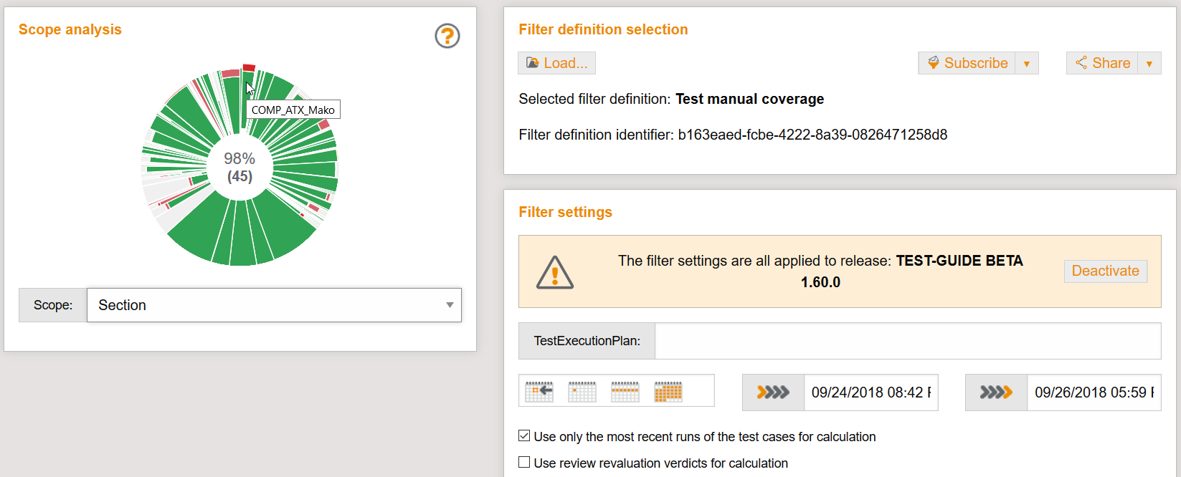Click the calendar icon with back arrow

click(x=539, y=392)
